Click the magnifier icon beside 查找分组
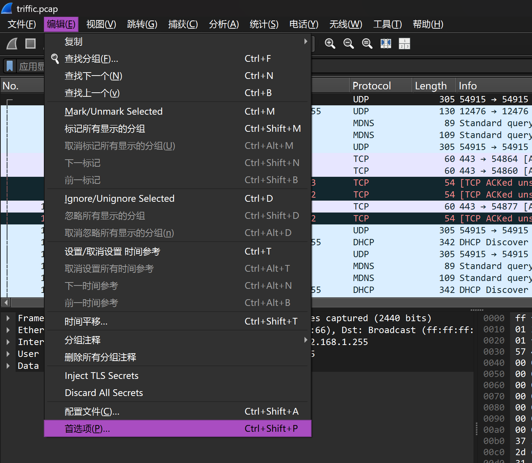 tap(55, 58)
